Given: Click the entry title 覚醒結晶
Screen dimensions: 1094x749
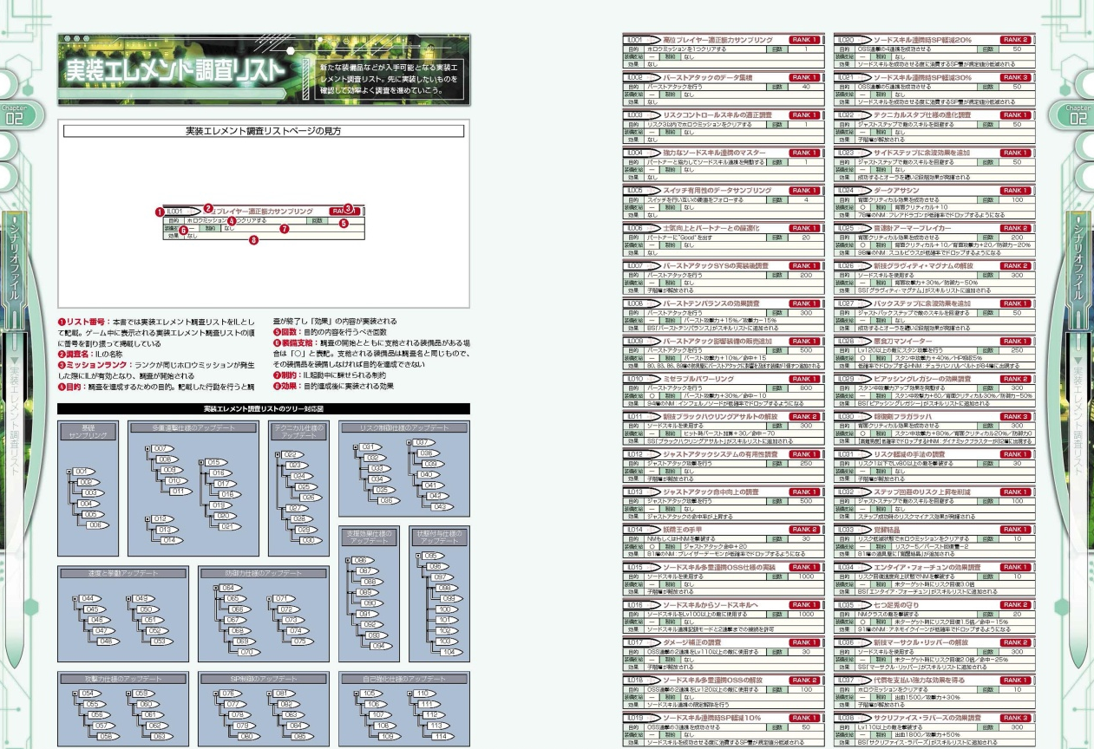Looking at the screenshot, I should click(x=888, y=529).
